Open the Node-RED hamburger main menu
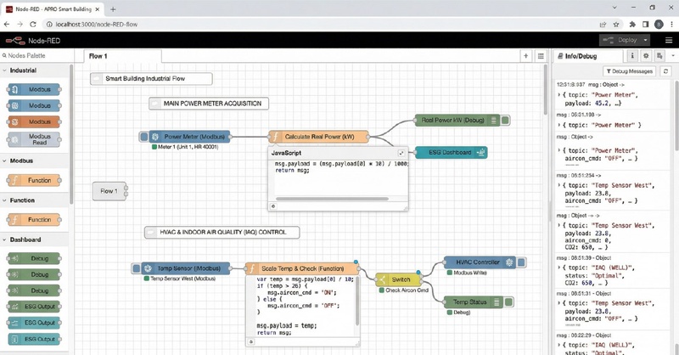This screenshot has height=355, width=679. tap(669, 40)
